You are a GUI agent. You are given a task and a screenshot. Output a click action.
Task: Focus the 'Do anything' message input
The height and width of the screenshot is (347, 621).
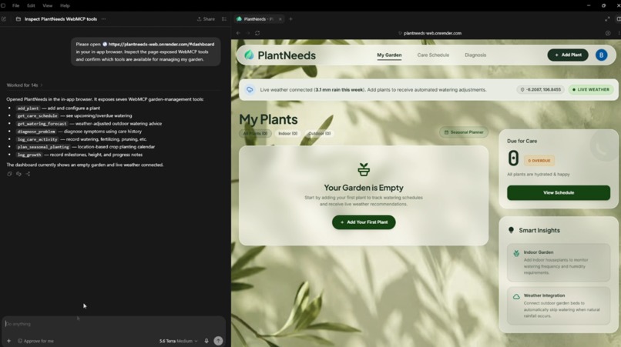(x=113, y=324)
